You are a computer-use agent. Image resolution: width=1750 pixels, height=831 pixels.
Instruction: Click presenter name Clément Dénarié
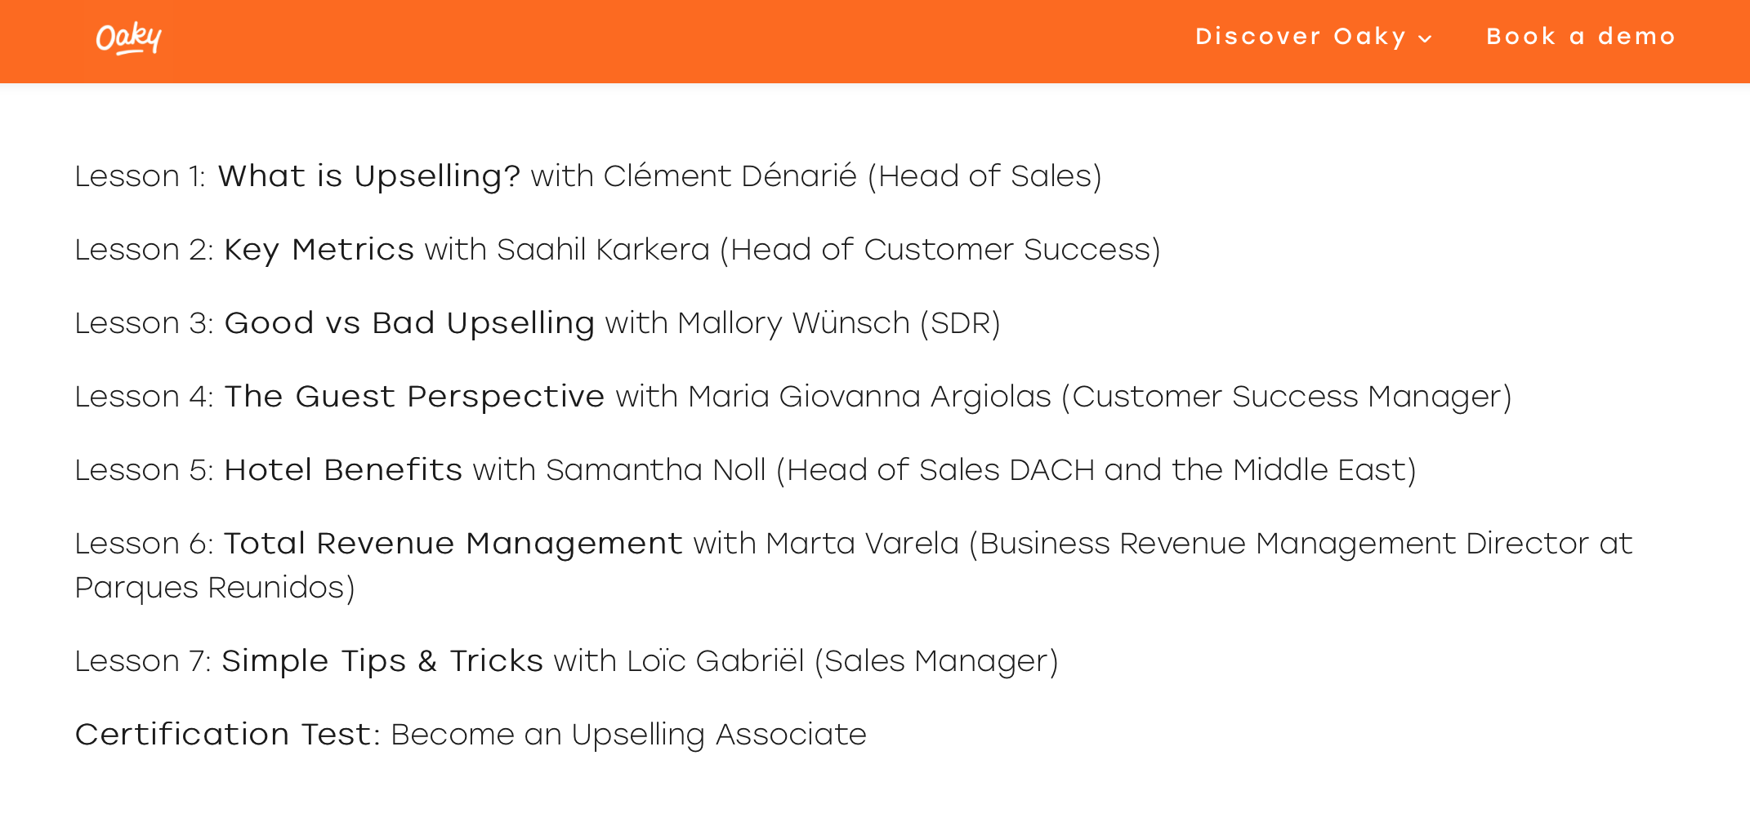(730, 176)
